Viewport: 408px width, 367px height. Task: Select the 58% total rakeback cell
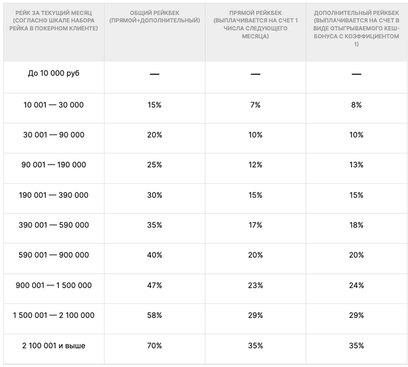(x=154, y=315)
